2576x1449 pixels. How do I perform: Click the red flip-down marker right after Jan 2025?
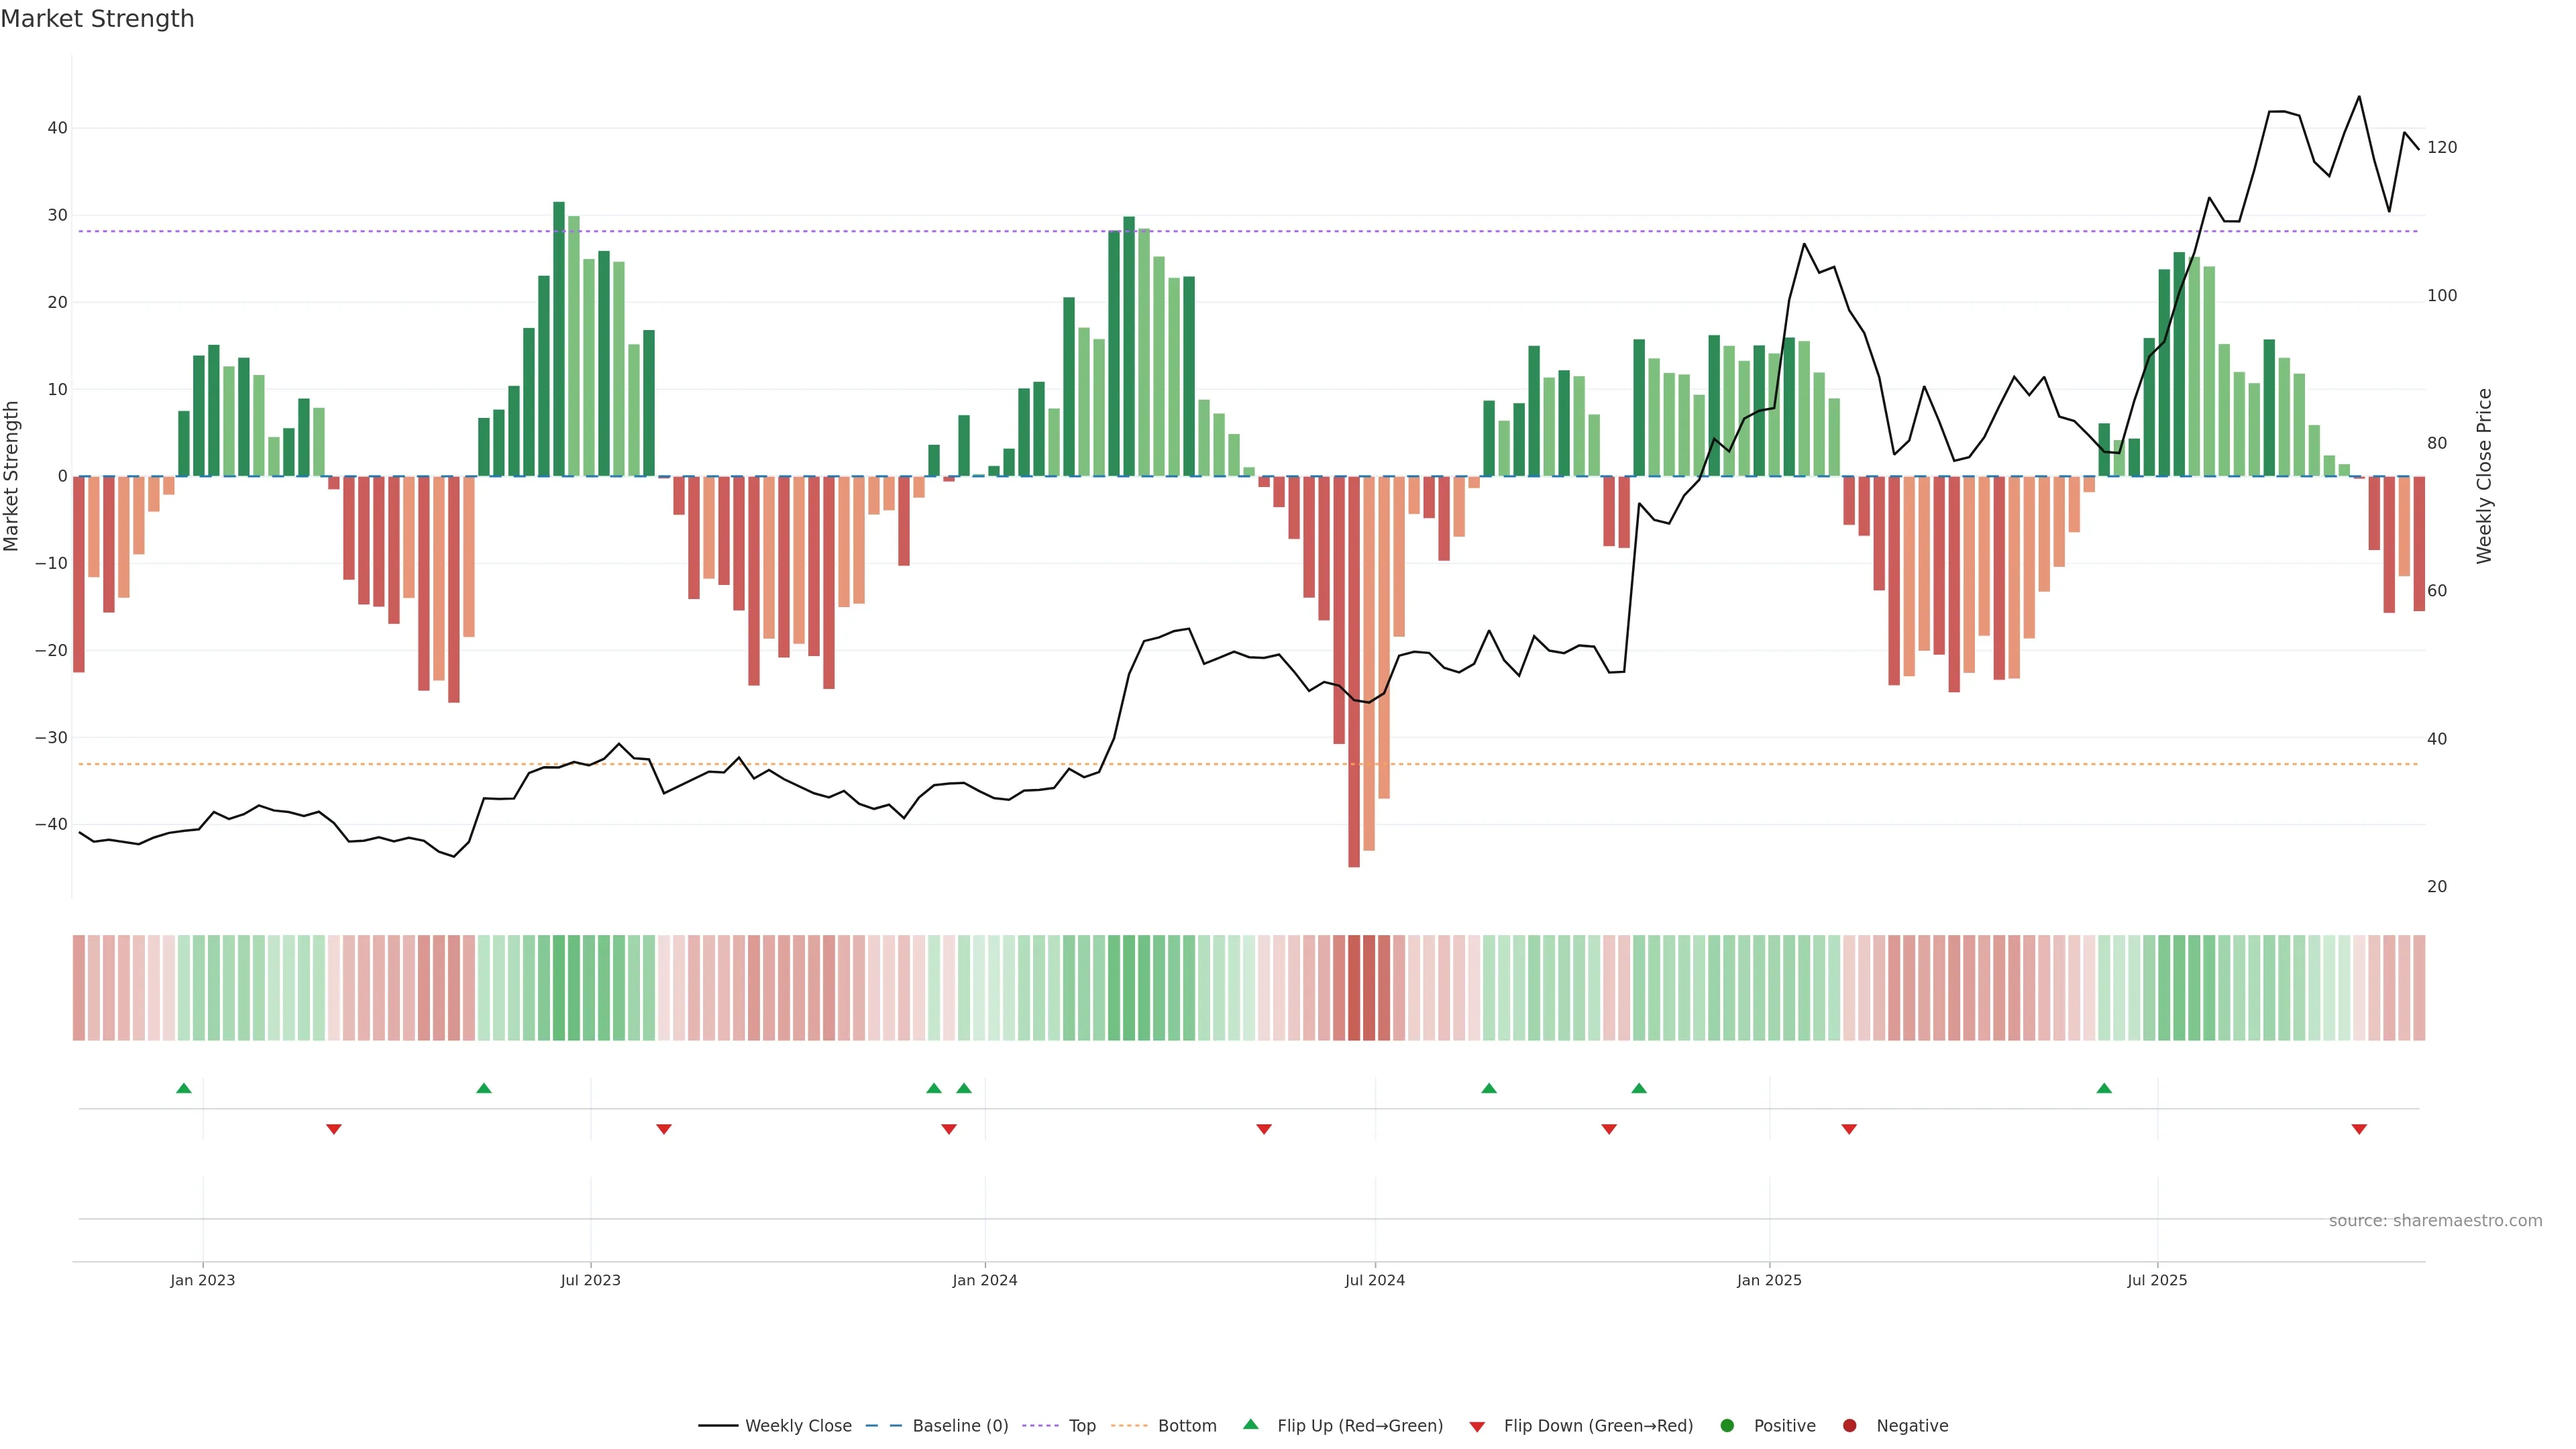(1849, 1129)
